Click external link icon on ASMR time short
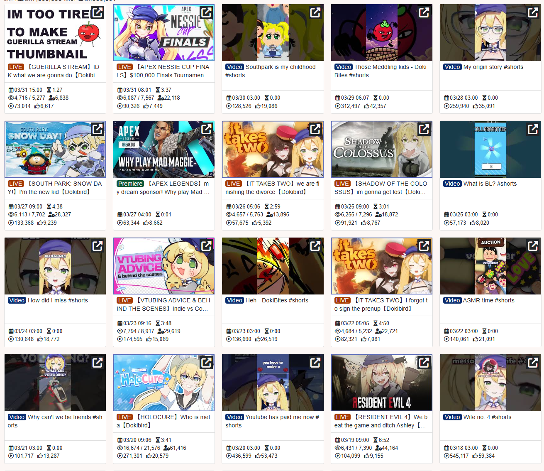Viewport: 544px width, 471px height. (x=533, y=246)
